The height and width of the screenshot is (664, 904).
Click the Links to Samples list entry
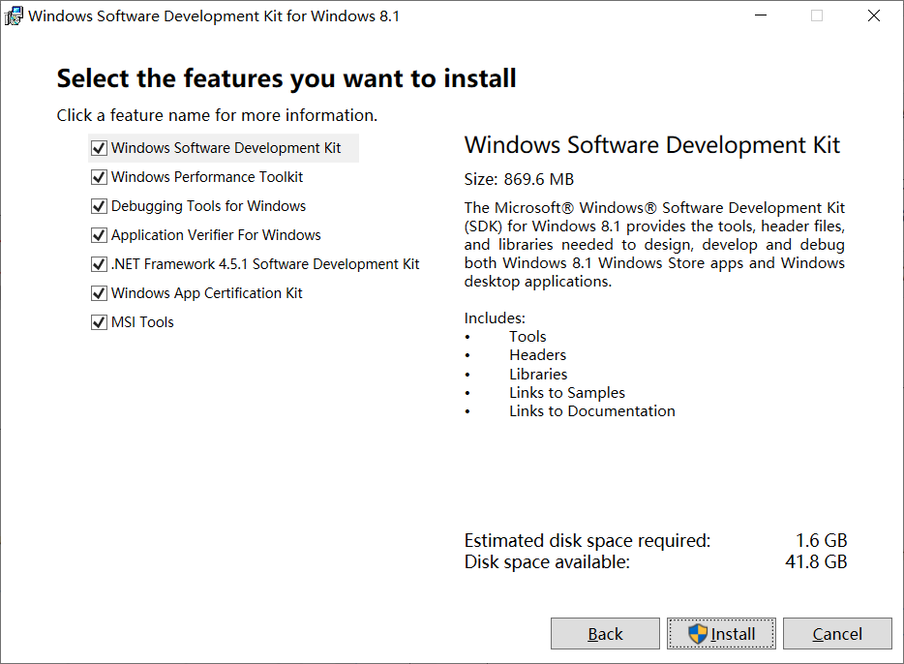(x=567, y=393)
